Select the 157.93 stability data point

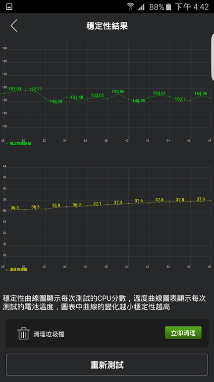(15, 89)
